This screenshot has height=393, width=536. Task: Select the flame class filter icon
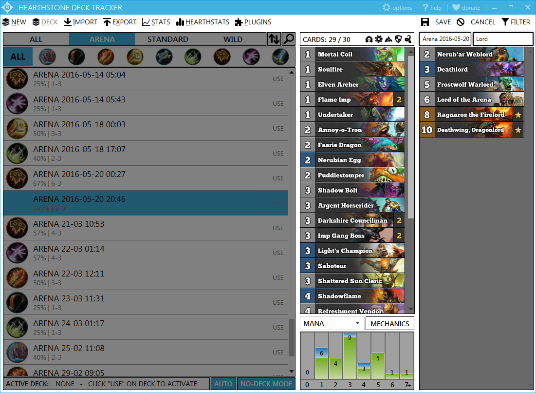105,57
